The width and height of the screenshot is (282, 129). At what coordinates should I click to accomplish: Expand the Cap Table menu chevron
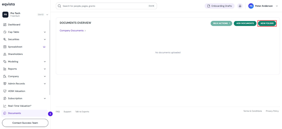pyautogui.click(x=45, y=32)
